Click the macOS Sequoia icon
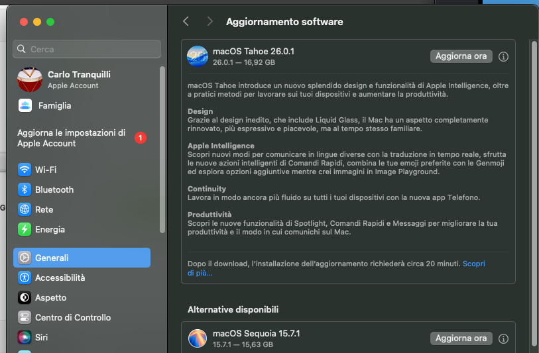 tap(198, 338)
